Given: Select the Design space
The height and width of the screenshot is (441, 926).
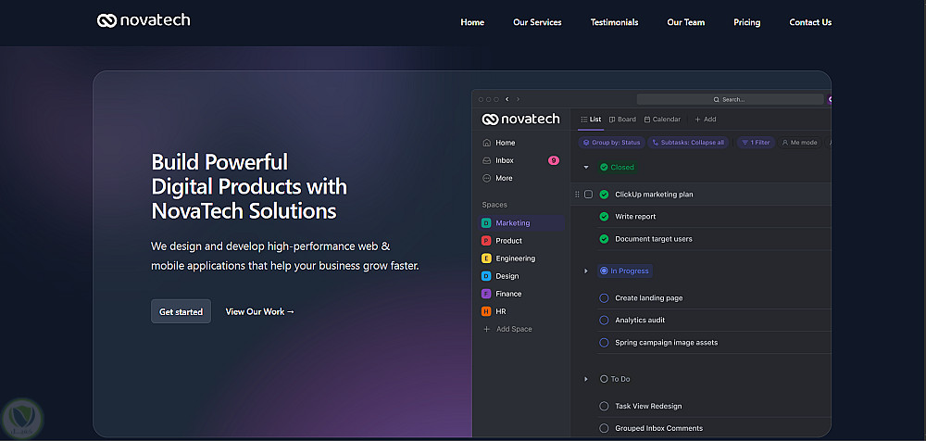Looking at the screenshot, I should (500, 276).
